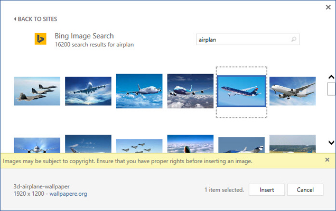Open the wallpapere.org source link
Screen dimensions: 336x211
pos(68,194)
